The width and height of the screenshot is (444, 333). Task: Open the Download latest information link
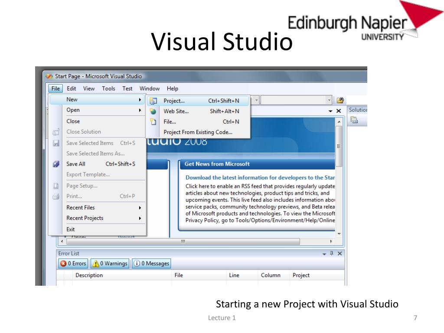point(260,177)
